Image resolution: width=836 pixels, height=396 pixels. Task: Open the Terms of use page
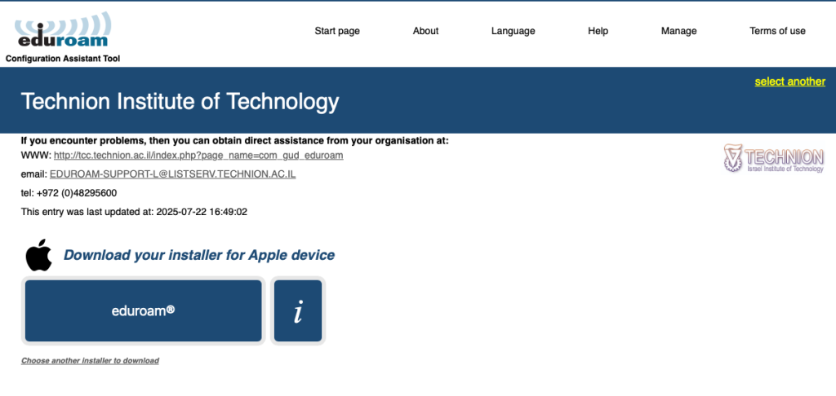(x=777, y=31)
